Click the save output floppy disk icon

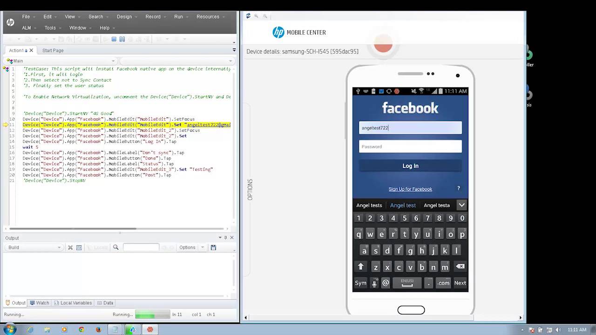click(x=213, y=248)
